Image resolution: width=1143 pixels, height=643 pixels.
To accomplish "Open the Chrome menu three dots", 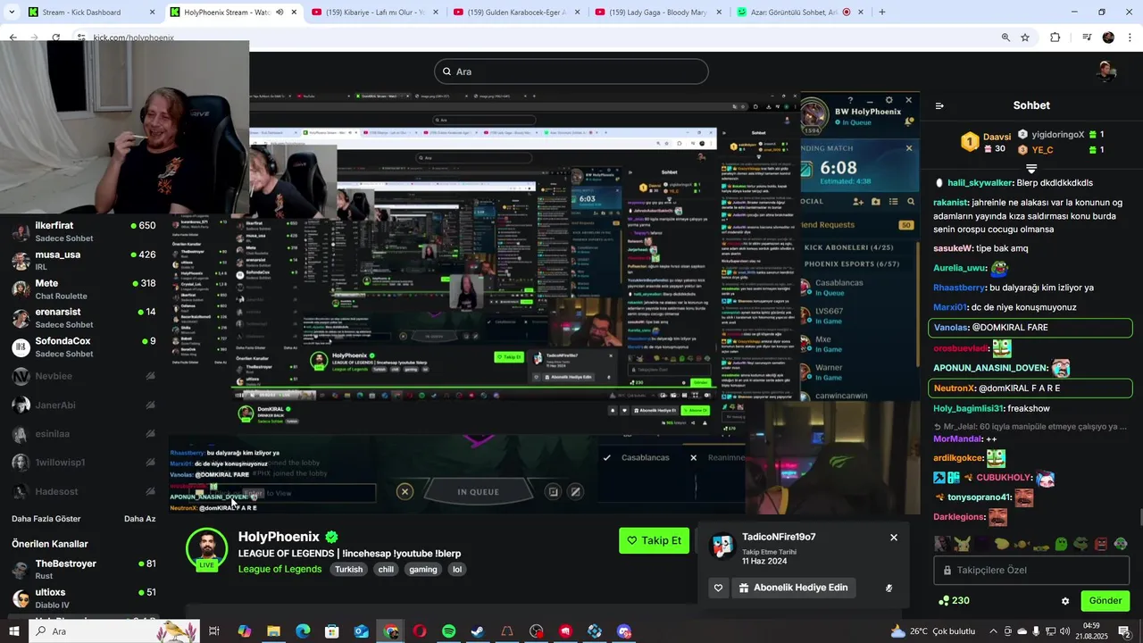I will coord(1130,38).
